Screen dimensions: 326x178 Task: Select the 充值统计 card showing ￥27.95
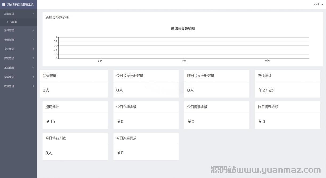[x=288, y=84]
